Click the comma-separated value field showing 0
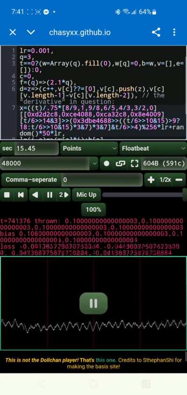The width and height of the screenshot is (187, 395). (x=102, y=180)
